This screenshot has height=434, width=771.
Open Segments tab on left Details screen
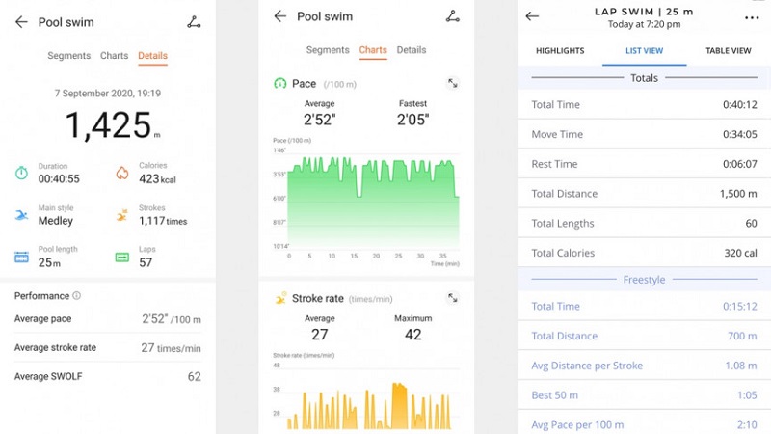pyautogui.click(x=68, y=56)
